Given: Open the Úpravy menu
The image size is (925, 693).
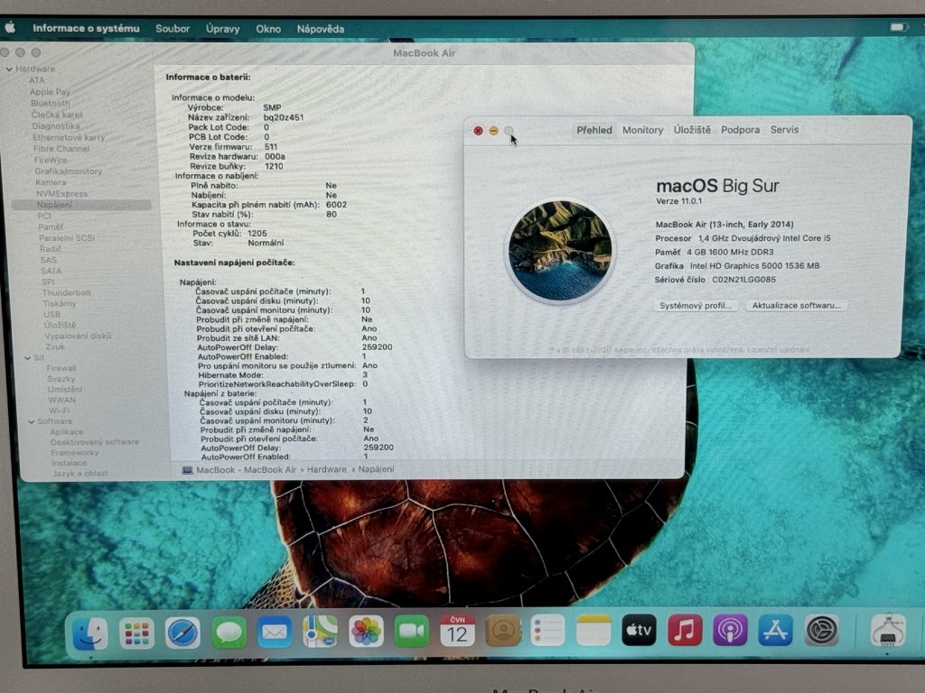Looking at the screenshot, I should click(x=222, y=28).
